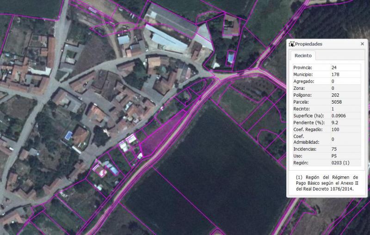370x235 pixels.
Task: Select the Recinto tab
Action: point(302,56)
